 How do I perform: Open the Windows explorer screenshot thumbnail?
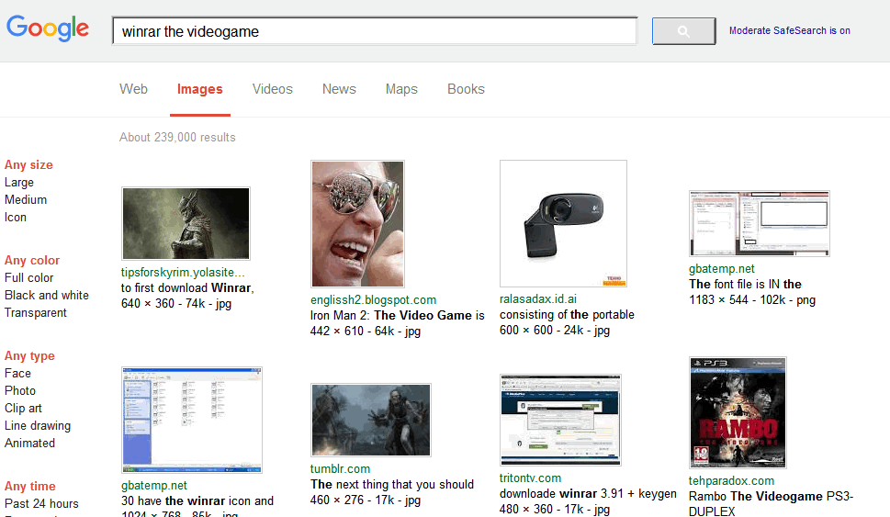pos(192,420)
